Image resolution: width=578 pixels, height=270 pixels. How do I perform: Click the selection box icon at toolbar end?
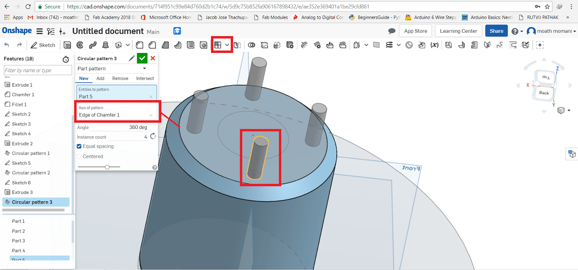[x=540, y=45]
